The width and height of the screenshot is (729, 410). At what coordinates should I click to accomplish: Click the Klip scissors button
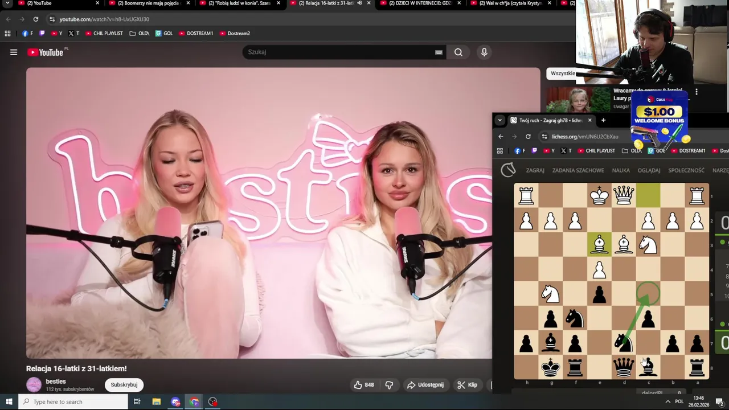coord(467,385)
